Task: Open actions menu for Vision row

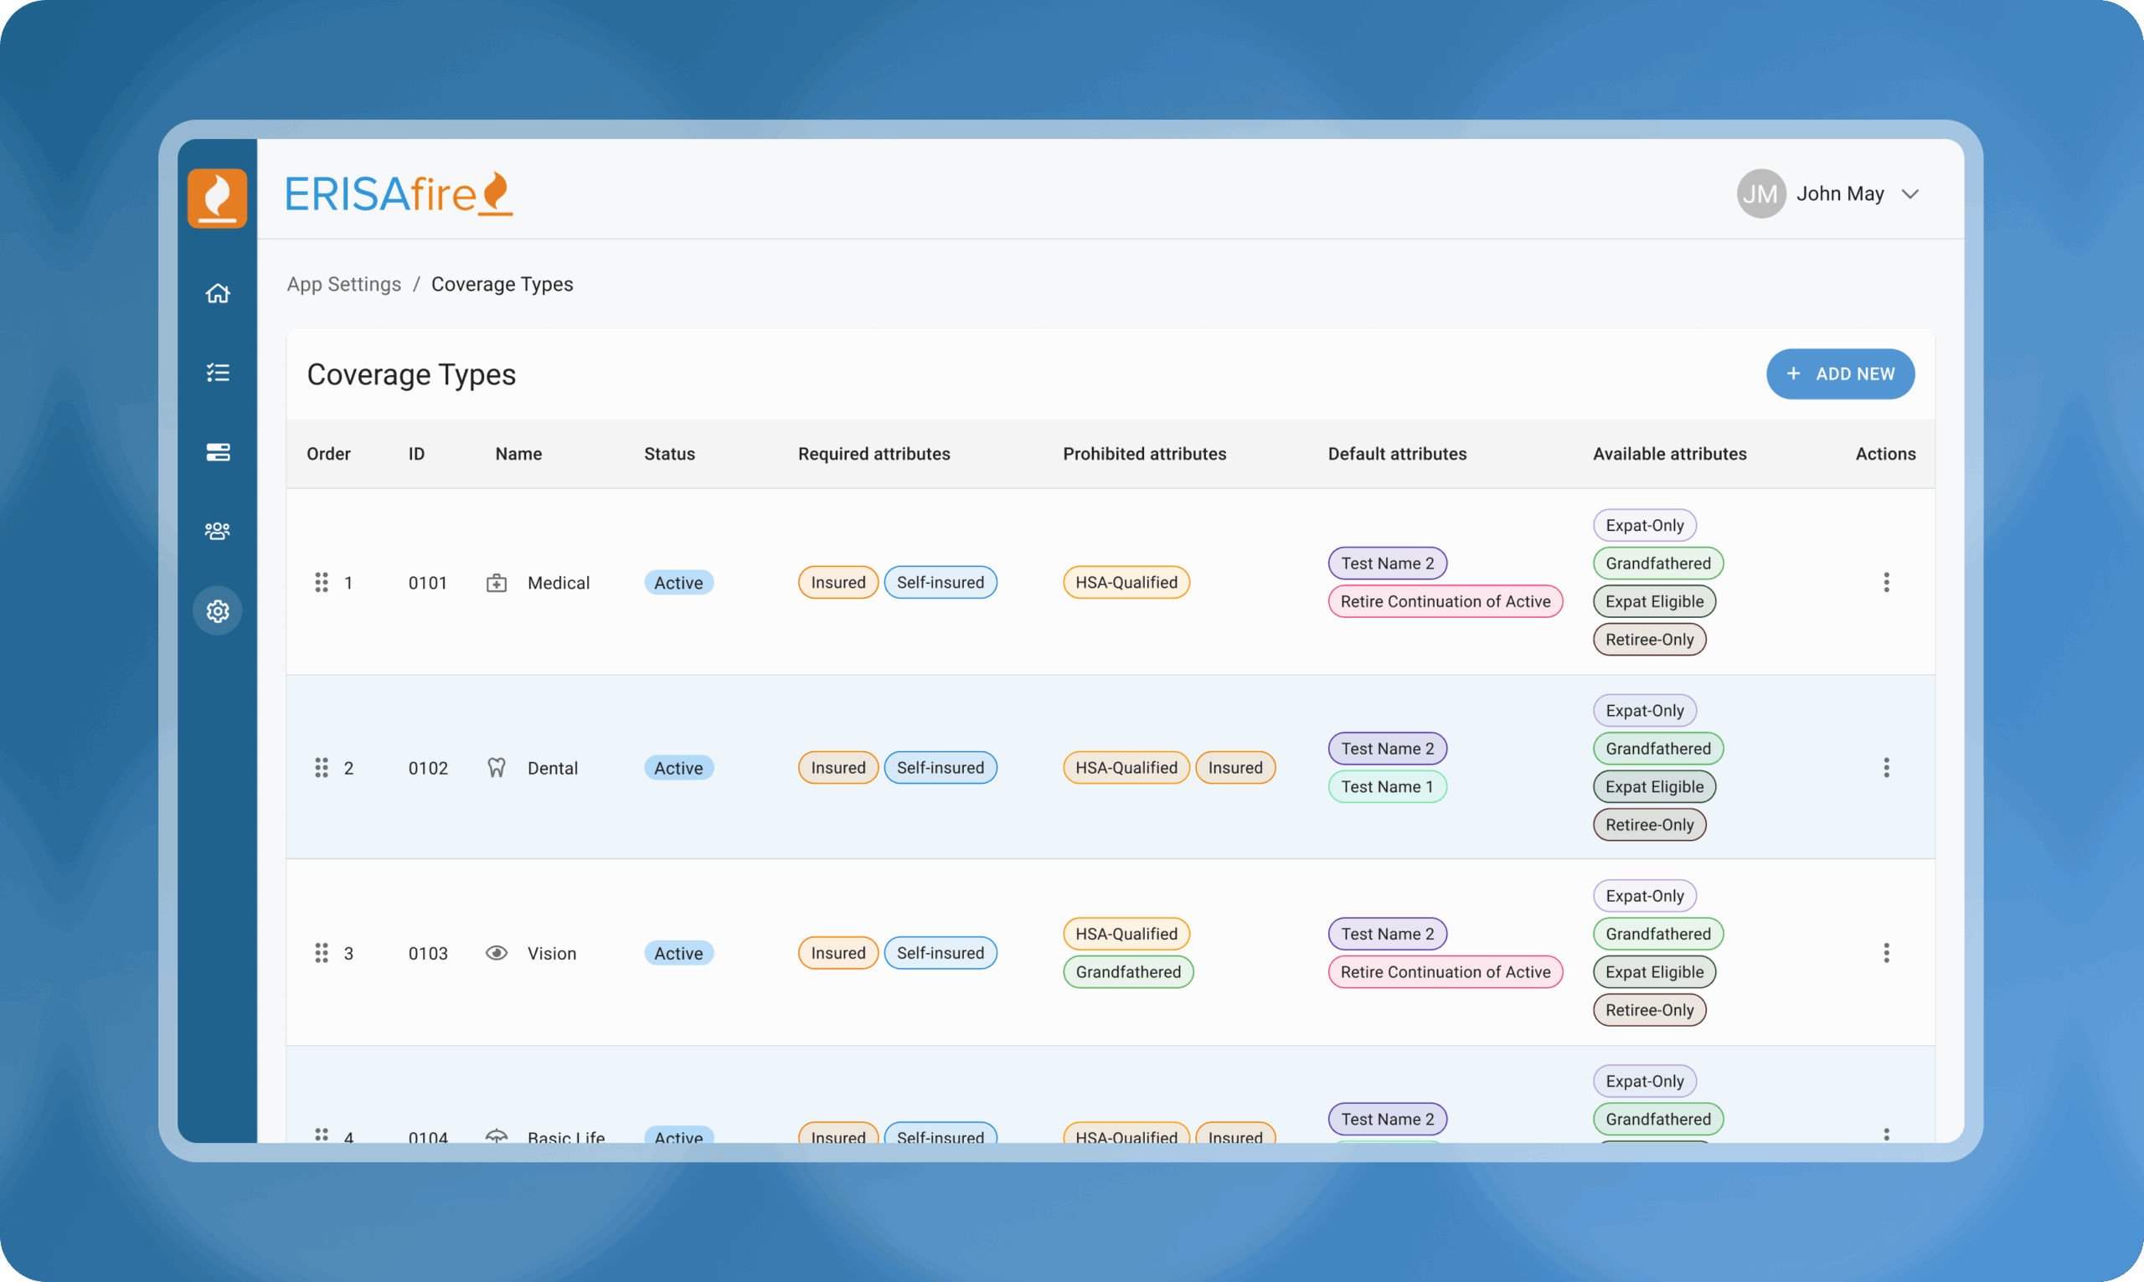Action: [1887, 953]
